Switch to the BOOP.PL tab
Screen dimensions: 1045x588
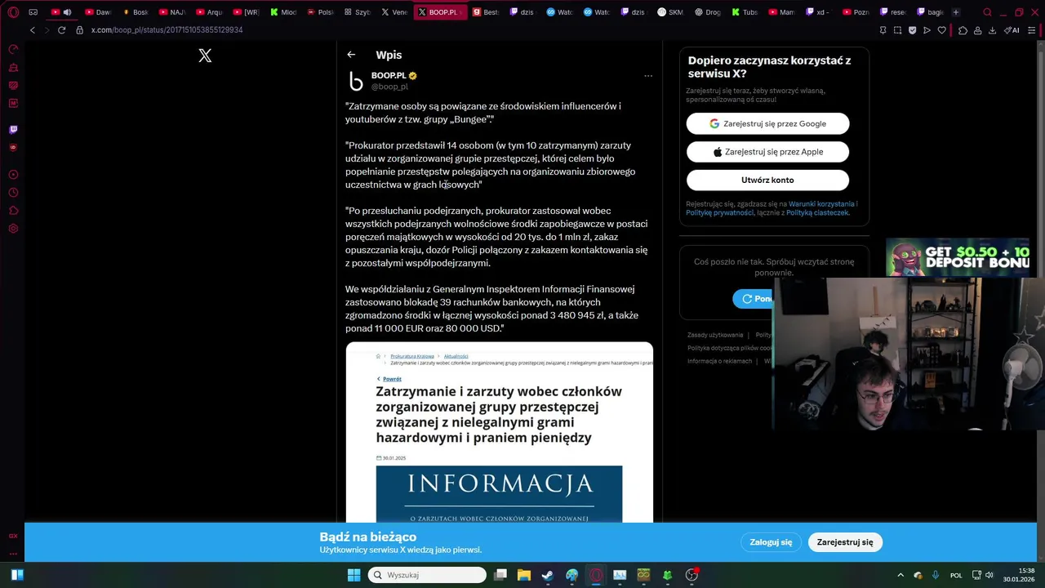tap(440, 12)
